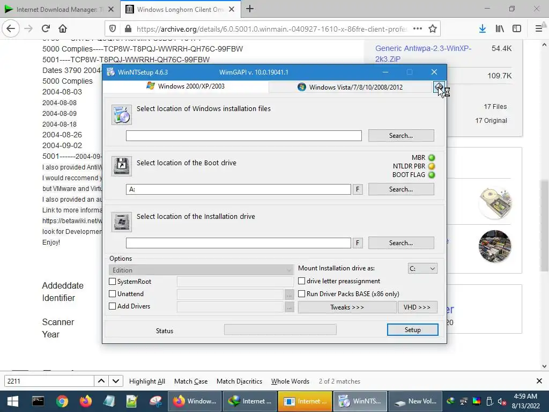The width and height of the screenshot is (549, 412).
Task: Toggle Firefox sidebar icon
Action: (x=517, y=29)
